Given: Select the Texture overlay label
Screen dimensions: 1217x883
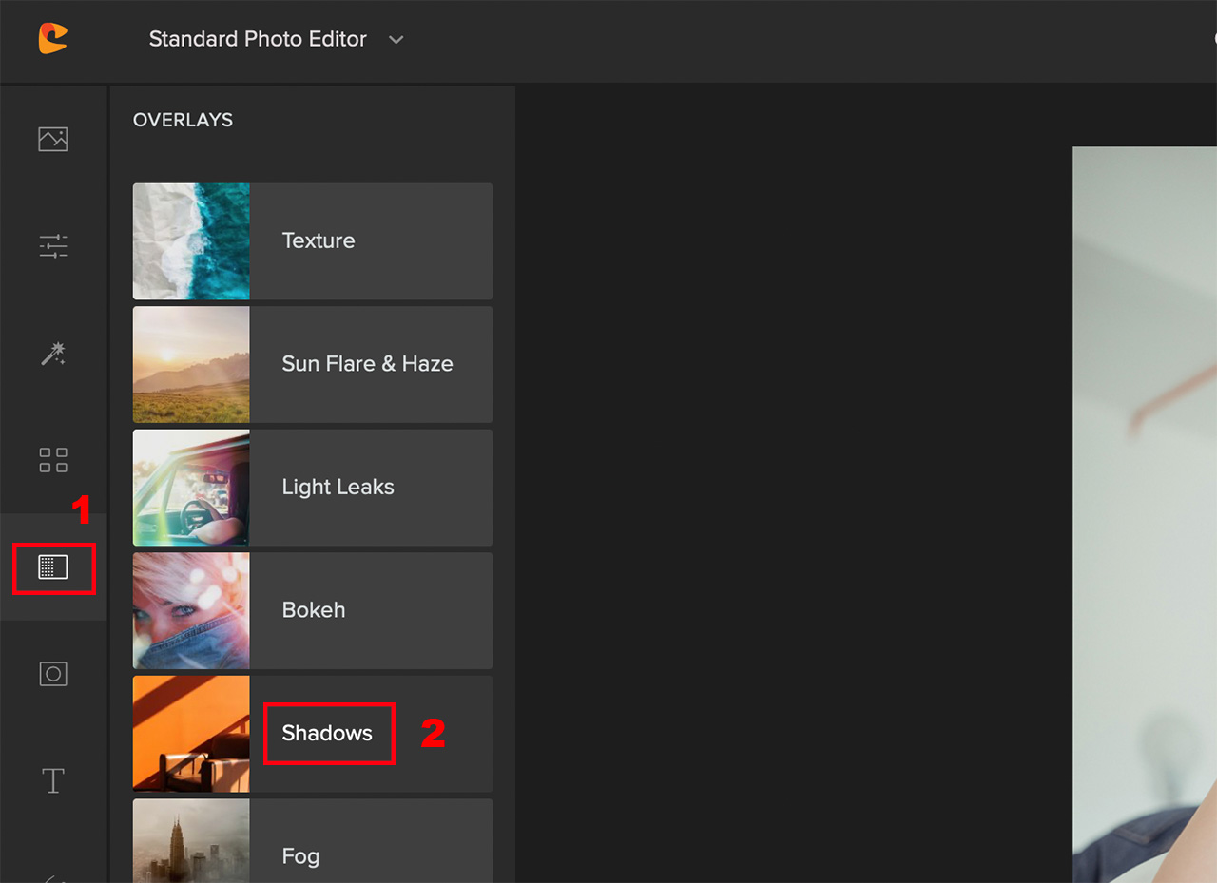Looking at the screenshot, I should pyautogui.click(x=319, y=240).
